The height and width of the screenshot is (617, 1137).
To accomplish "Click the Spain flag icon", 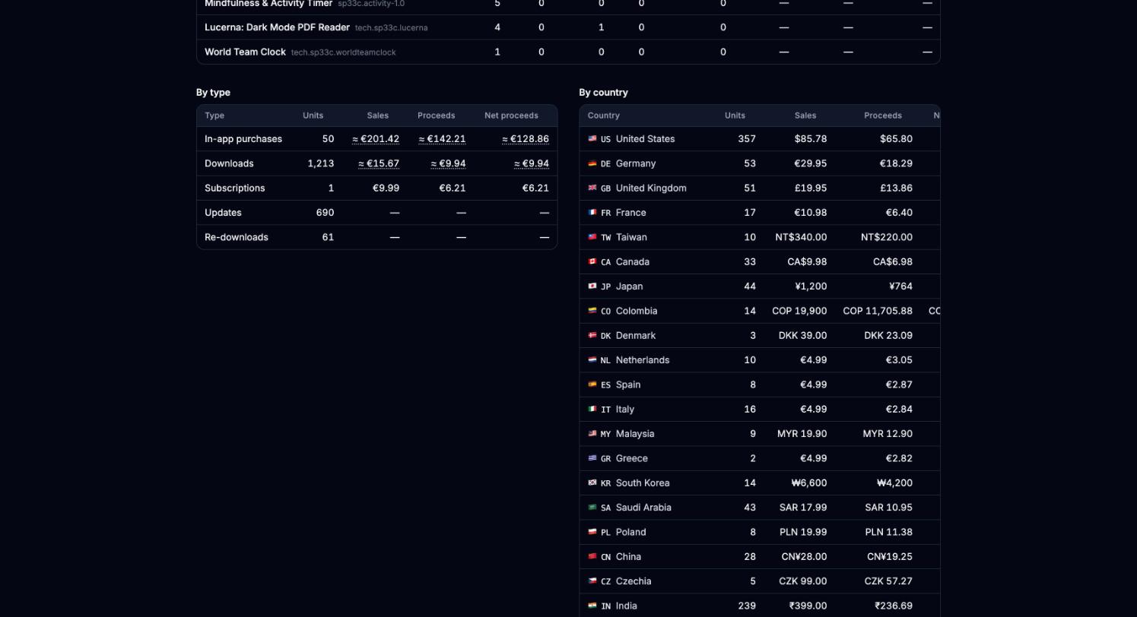I will (592, 384).
